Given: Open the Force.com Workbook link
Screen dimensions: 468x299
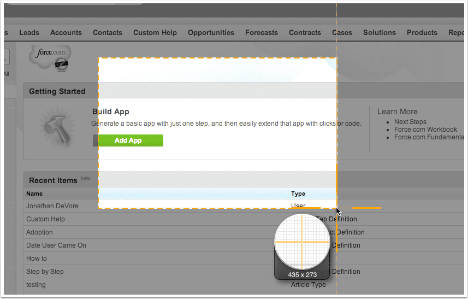Looking at the screenshot, I should coord(425,130).
